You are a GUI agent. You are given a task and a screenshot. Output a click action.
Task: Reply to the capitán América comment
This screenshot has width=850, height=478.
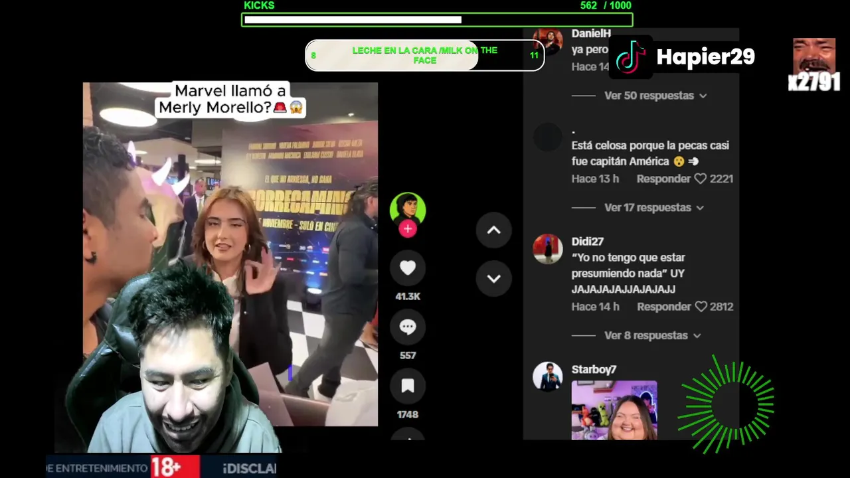coord(663,179)
